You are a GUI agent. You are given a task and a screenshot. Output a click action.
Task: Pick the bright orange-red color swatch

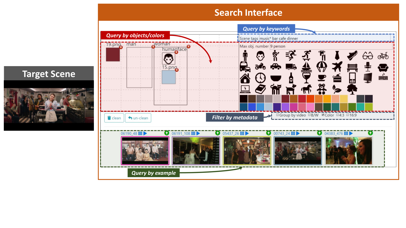click(310, 99)
